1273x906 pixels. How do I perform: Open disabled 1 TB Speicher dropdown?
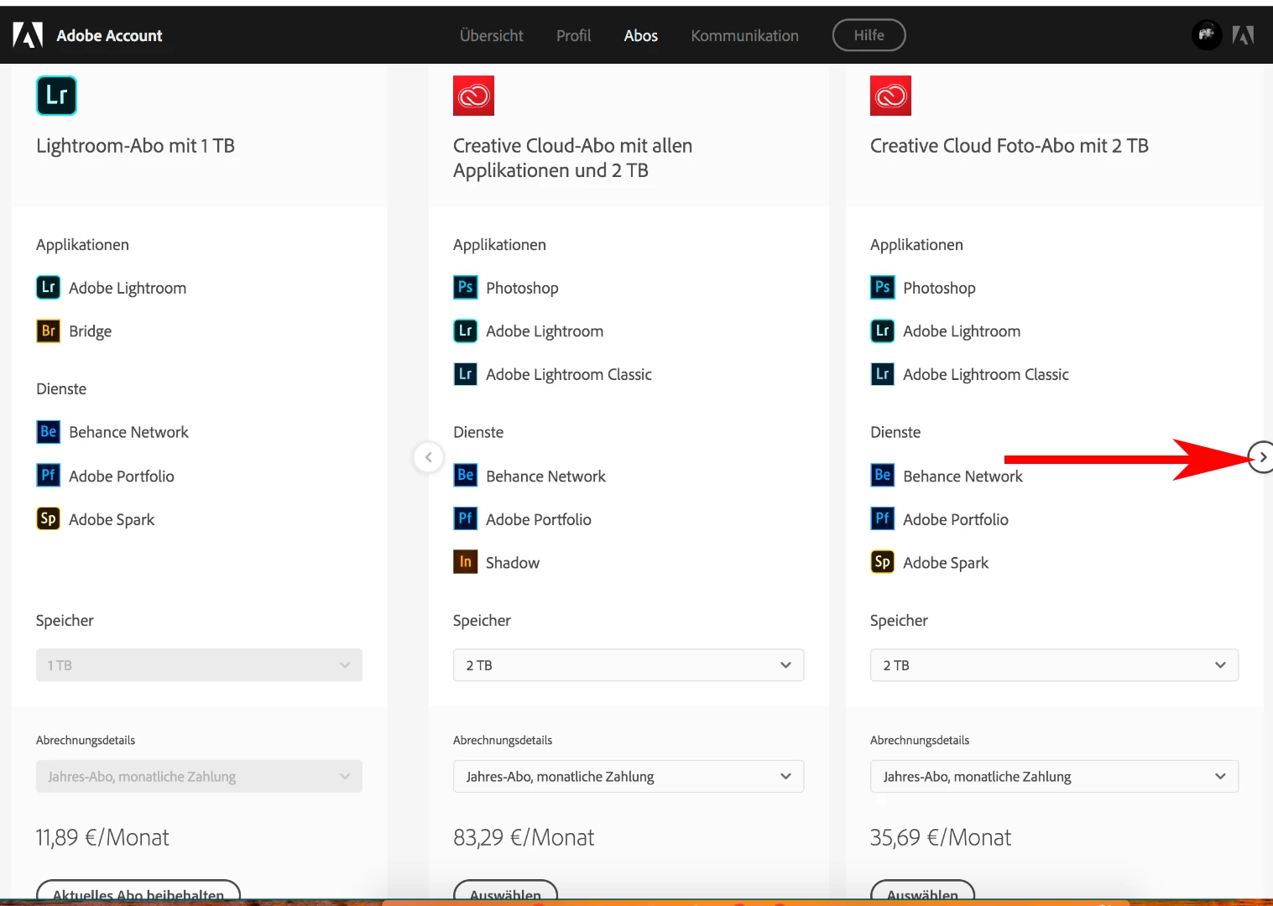point(199,665)
